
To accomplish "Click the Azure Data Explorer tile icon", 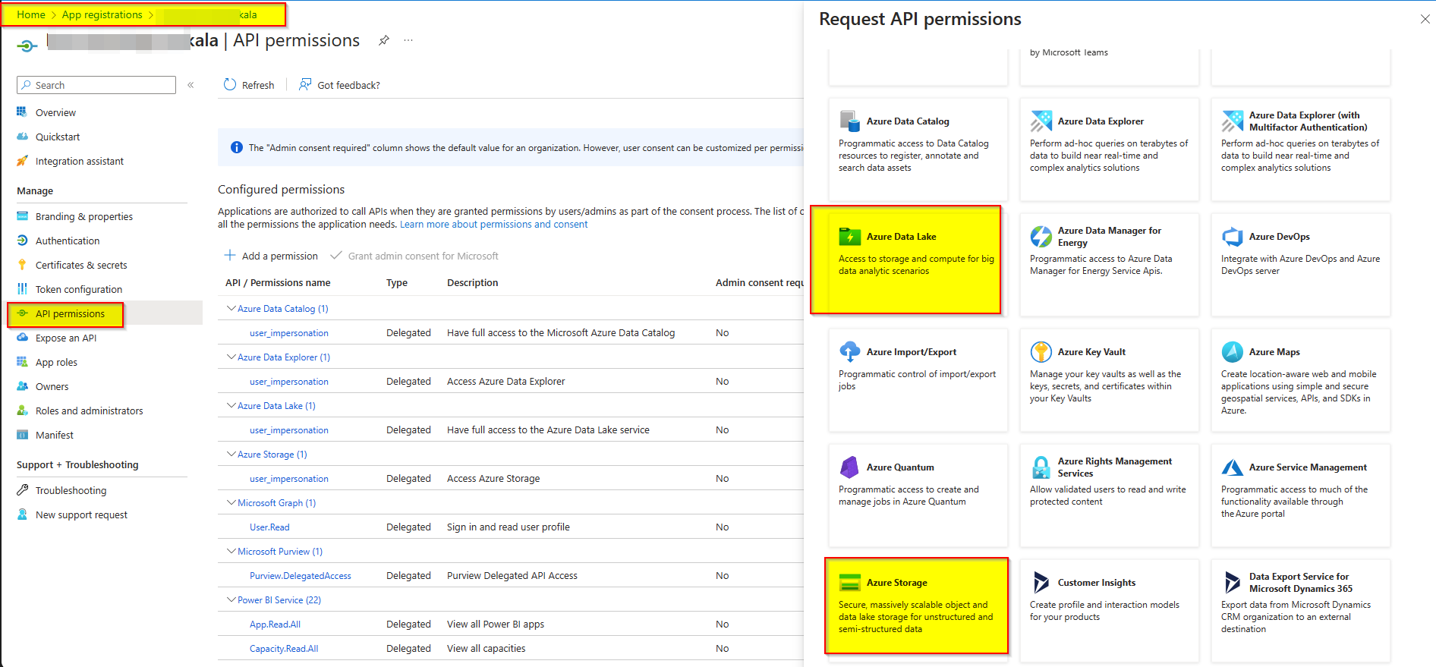I will tap(1041, 121).
